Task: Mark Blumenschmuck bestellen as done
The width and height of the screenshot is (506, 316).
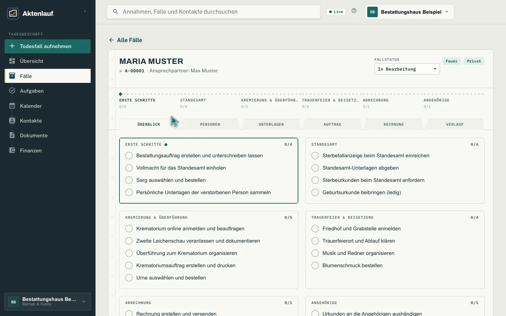Action: tap(315, 265)
